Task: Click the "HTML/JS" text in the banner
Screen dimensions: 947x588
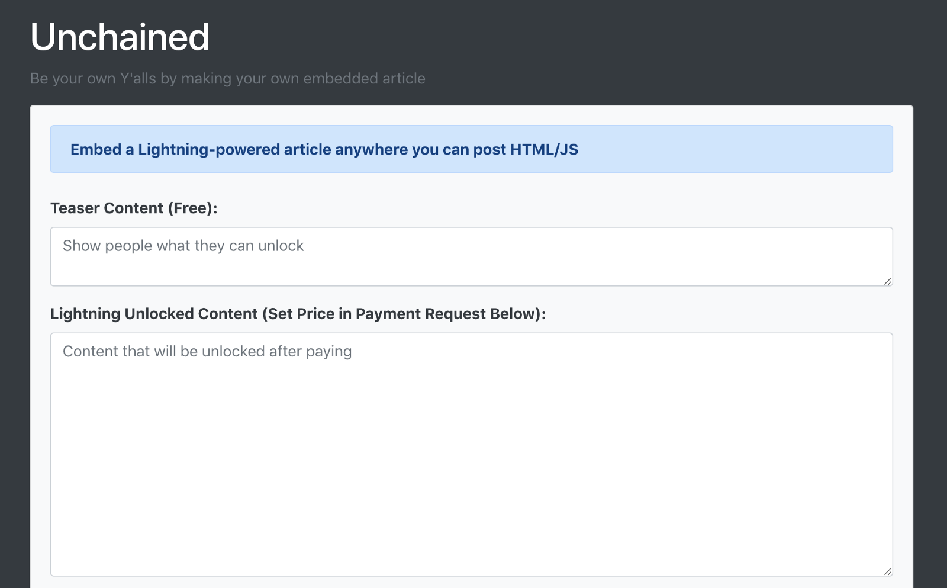Action: coord(544,150)
